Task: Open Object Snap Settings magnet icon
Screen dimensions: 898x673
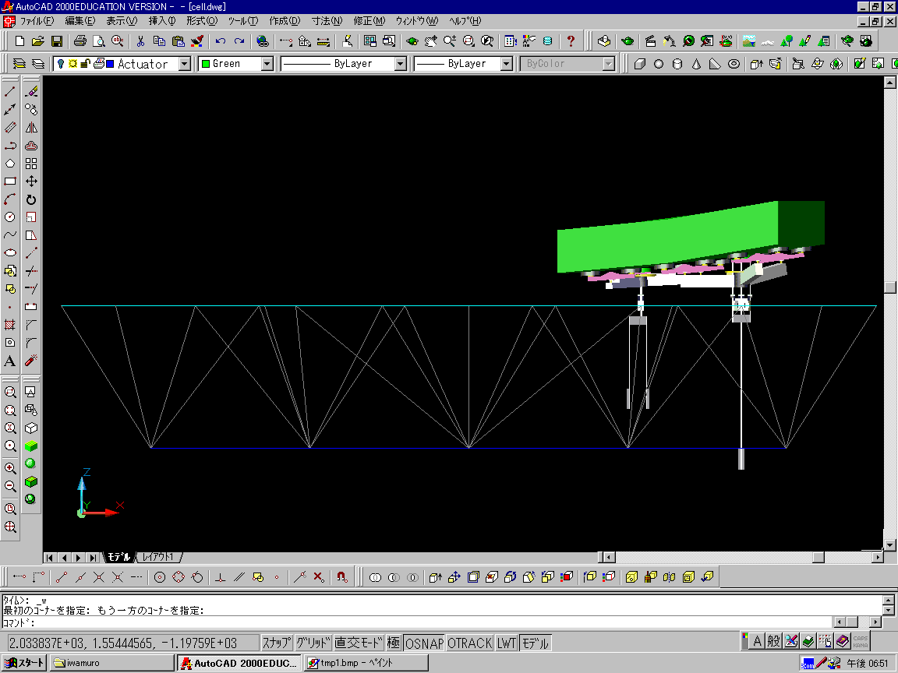Action: pyautogui.click(x=342, y=577)
